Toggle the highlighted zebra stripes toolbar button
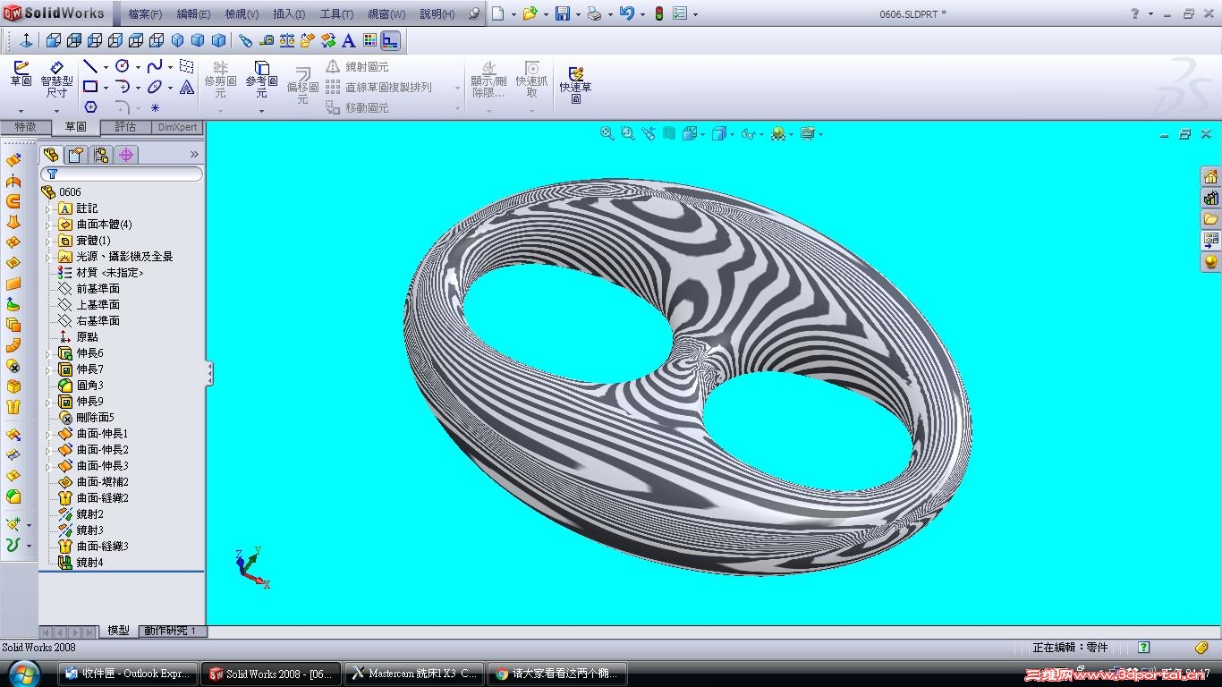The image size is (1222, 687). point(390,40)
